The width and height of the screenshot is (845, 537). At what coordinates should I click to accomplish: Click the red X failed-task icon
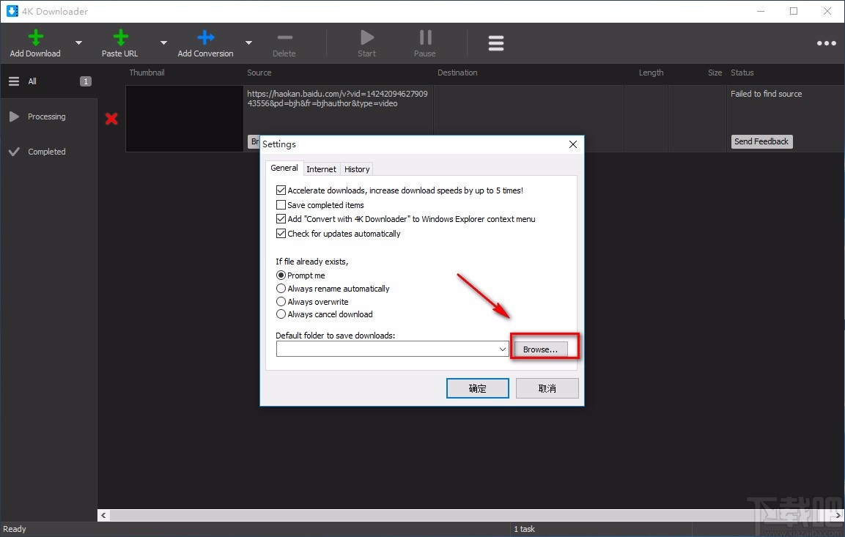[111, 119]
